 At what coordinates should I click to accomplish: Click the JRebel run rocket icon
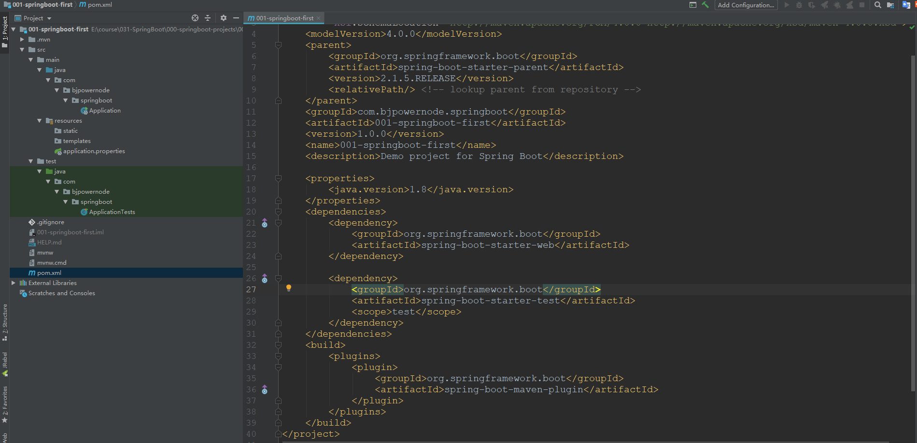tap(824, 5)
